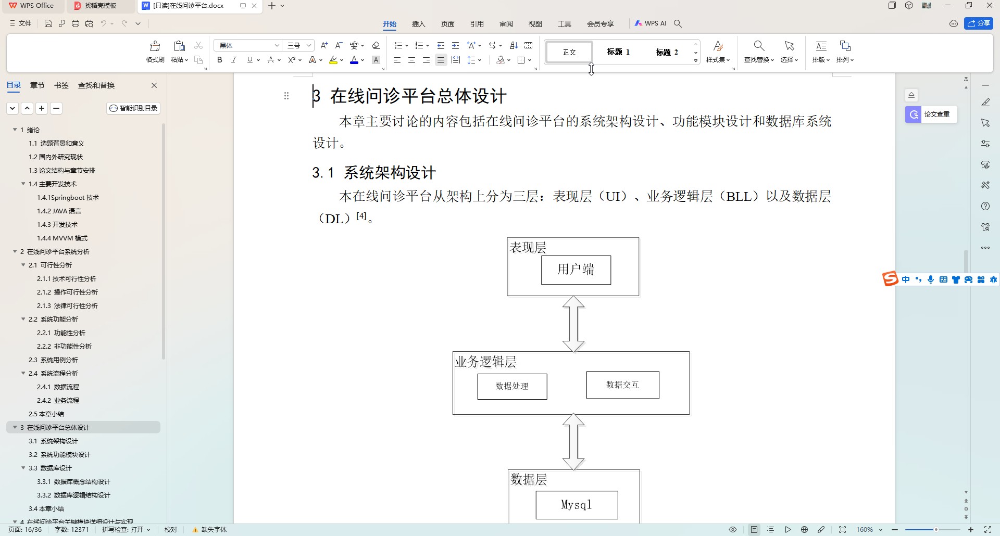The width and height of the screenshot is (1000, 536).
Task: Click the Paste (粘贴) clipboard icon
Action: point(179,46)
